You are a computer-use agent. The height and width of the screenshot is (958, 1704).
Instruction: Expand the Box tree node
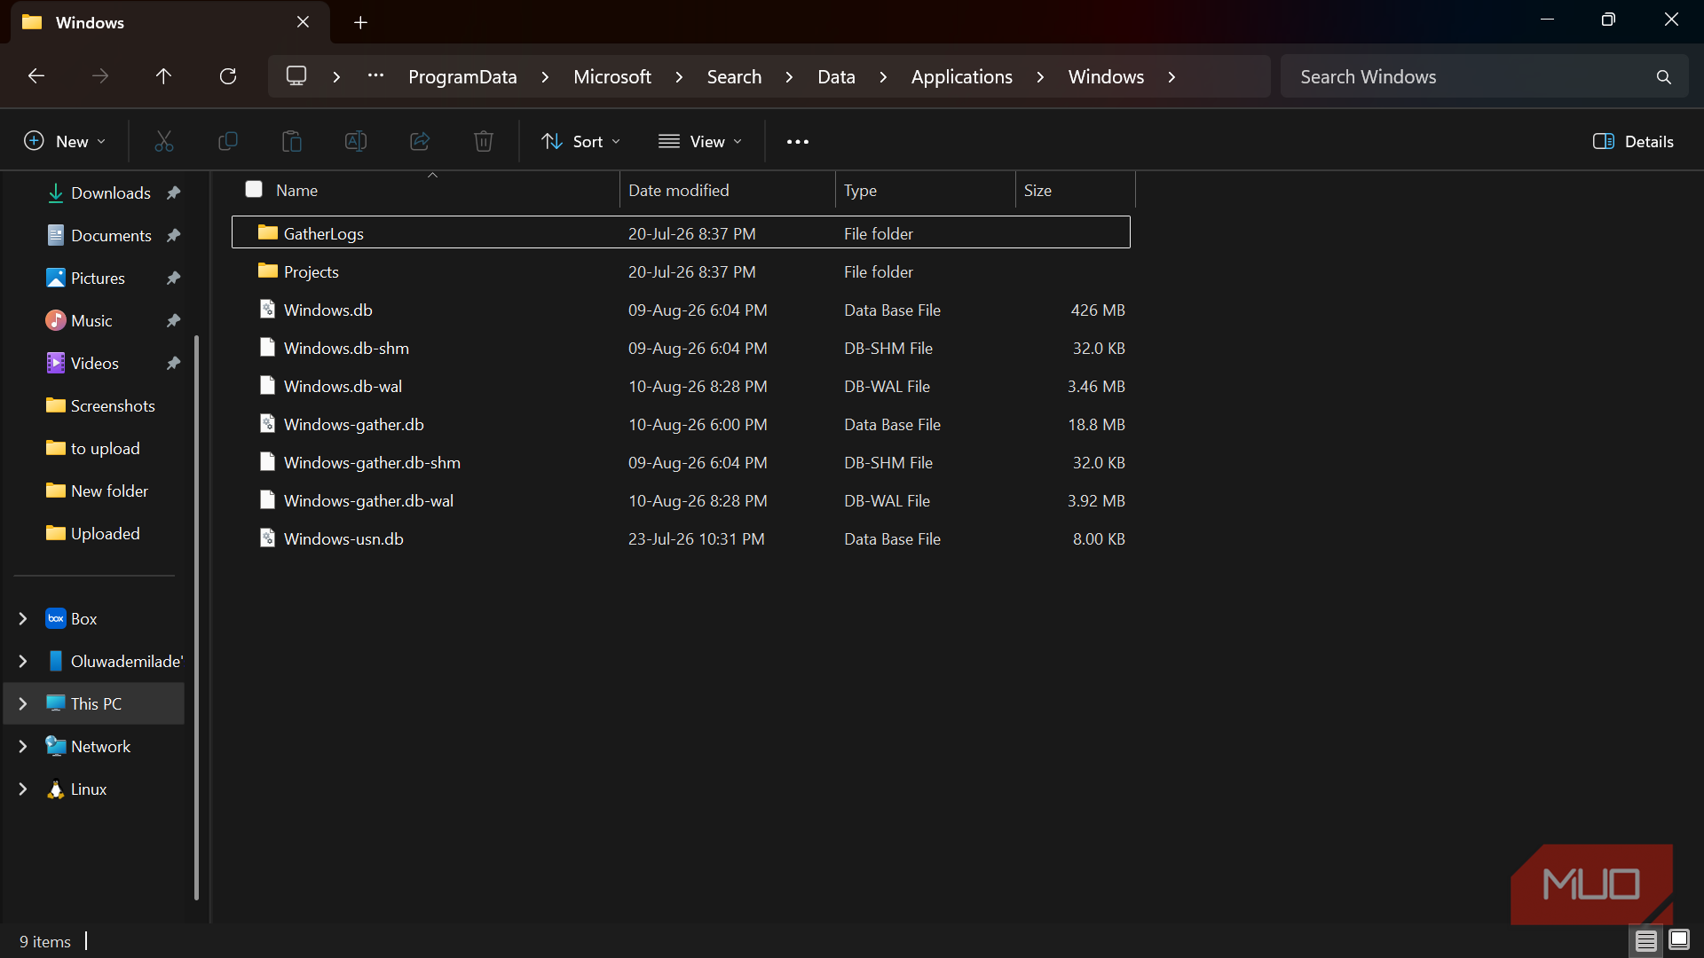tap(23, 618)
